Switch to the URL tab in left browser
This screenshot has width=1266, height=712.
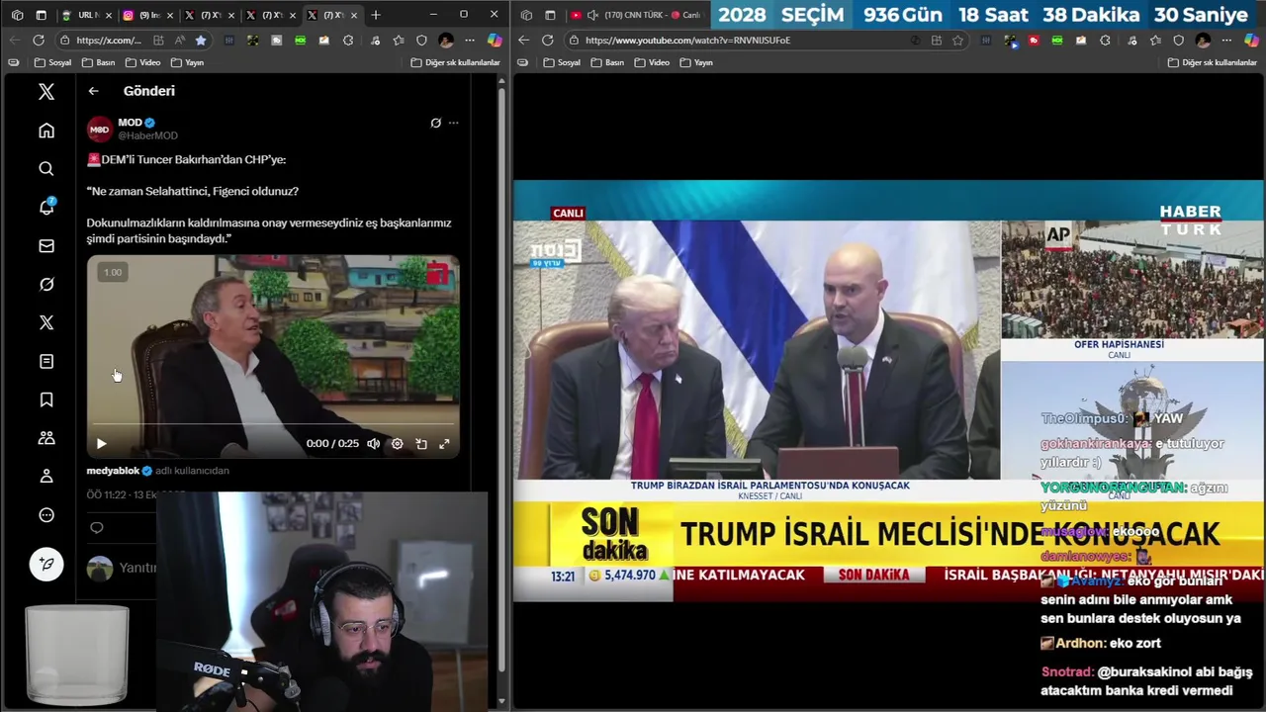tap(86, 15)
